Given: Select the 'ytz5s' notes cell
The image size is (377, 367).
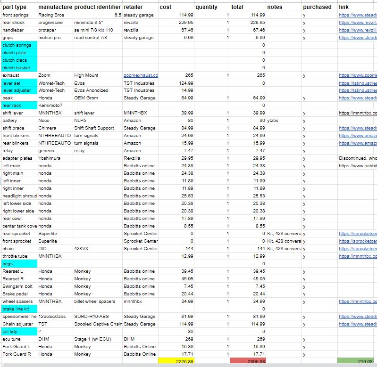Looking at the screenshot, I should click(284, 121).
